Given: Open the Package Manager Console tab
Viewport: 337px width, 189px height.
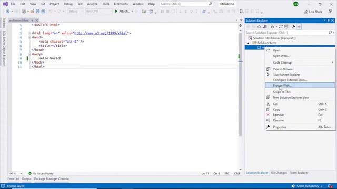Looking at the screenshot, I should click(52, 179).
